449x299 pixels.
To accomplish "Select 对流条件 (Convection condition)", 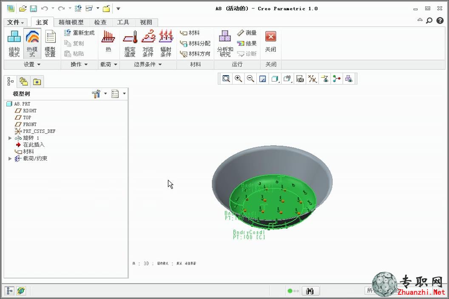I will click(x=148, y=43).
